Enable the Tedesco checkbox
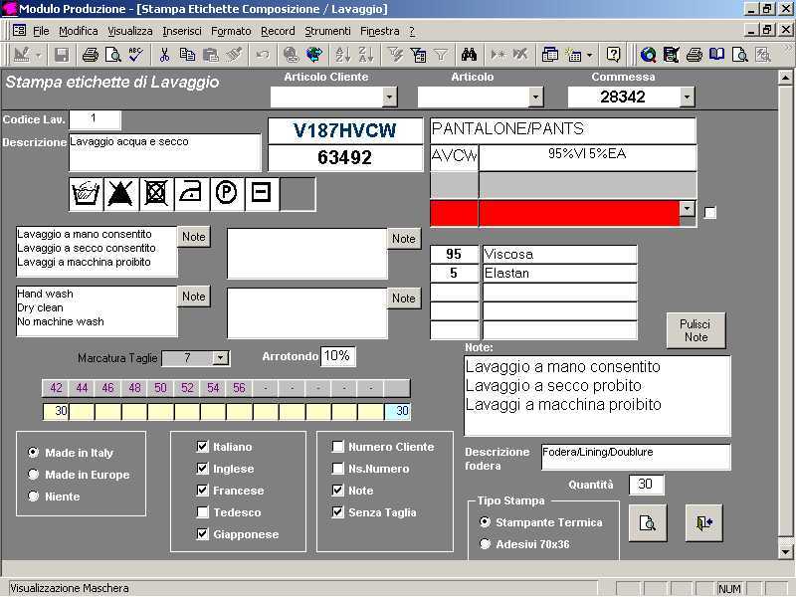 pyautogui.click(x=203, y=511)
